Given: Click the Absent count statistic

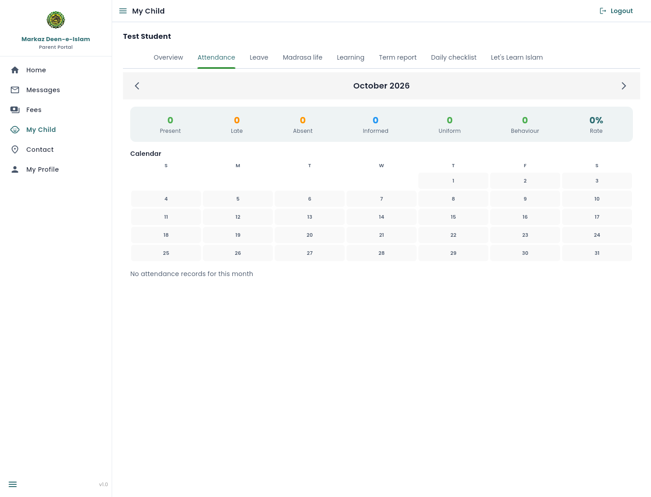Looking at the screenshot, I should 303,124.
